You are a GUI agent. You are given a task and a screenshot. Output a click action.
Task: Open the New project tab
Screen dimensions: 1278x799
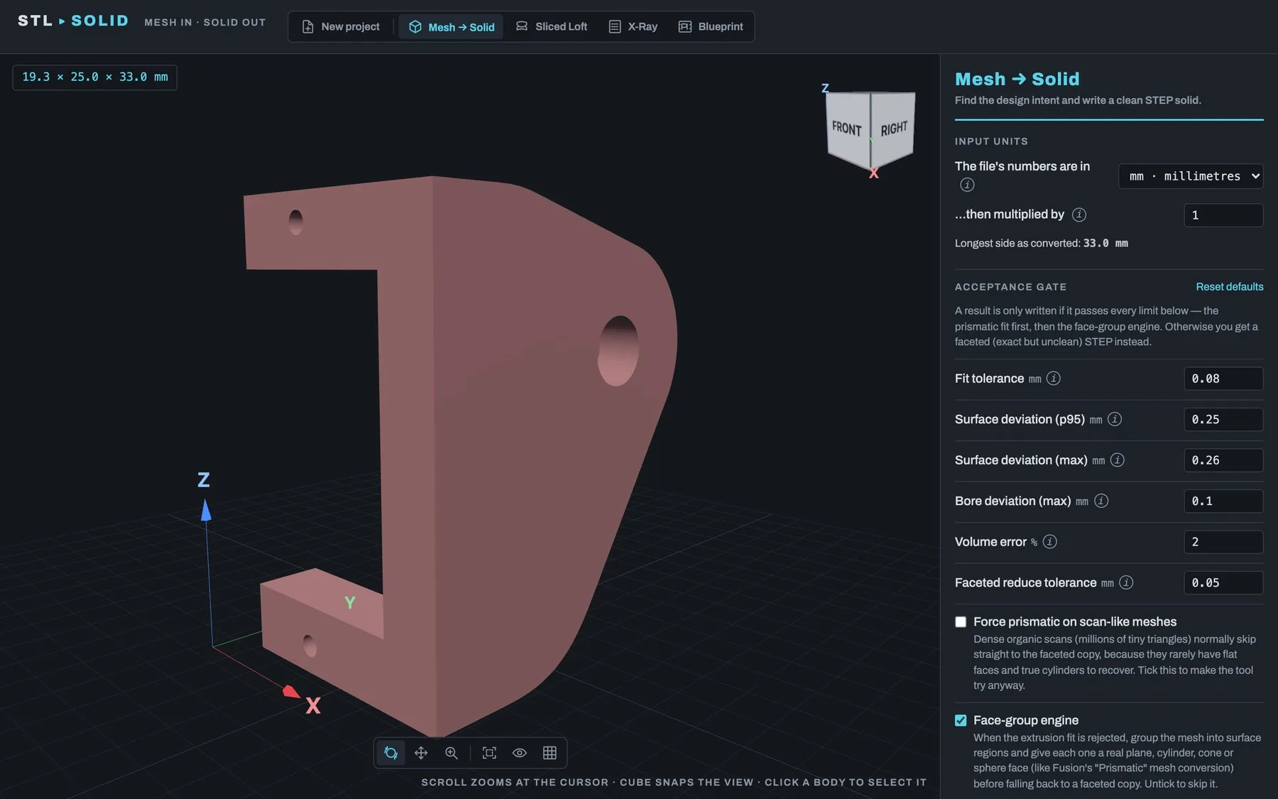click(341, 27)
